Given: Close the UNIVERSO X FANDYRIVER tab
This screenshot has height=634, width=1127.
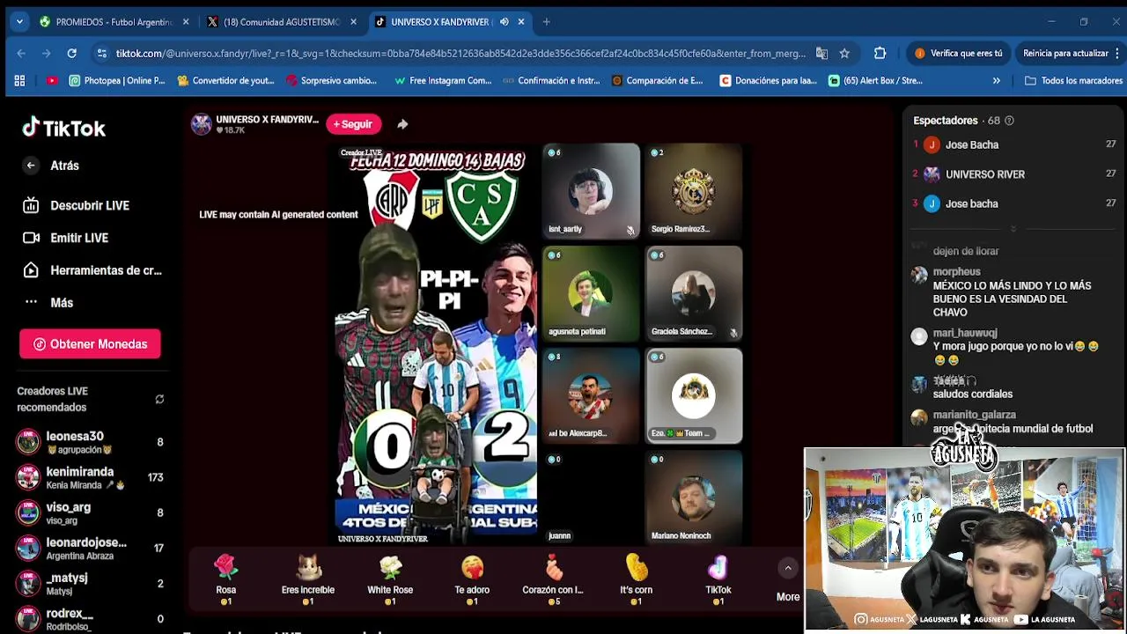Looking at the screenshot, I should (x=521, y=22).
